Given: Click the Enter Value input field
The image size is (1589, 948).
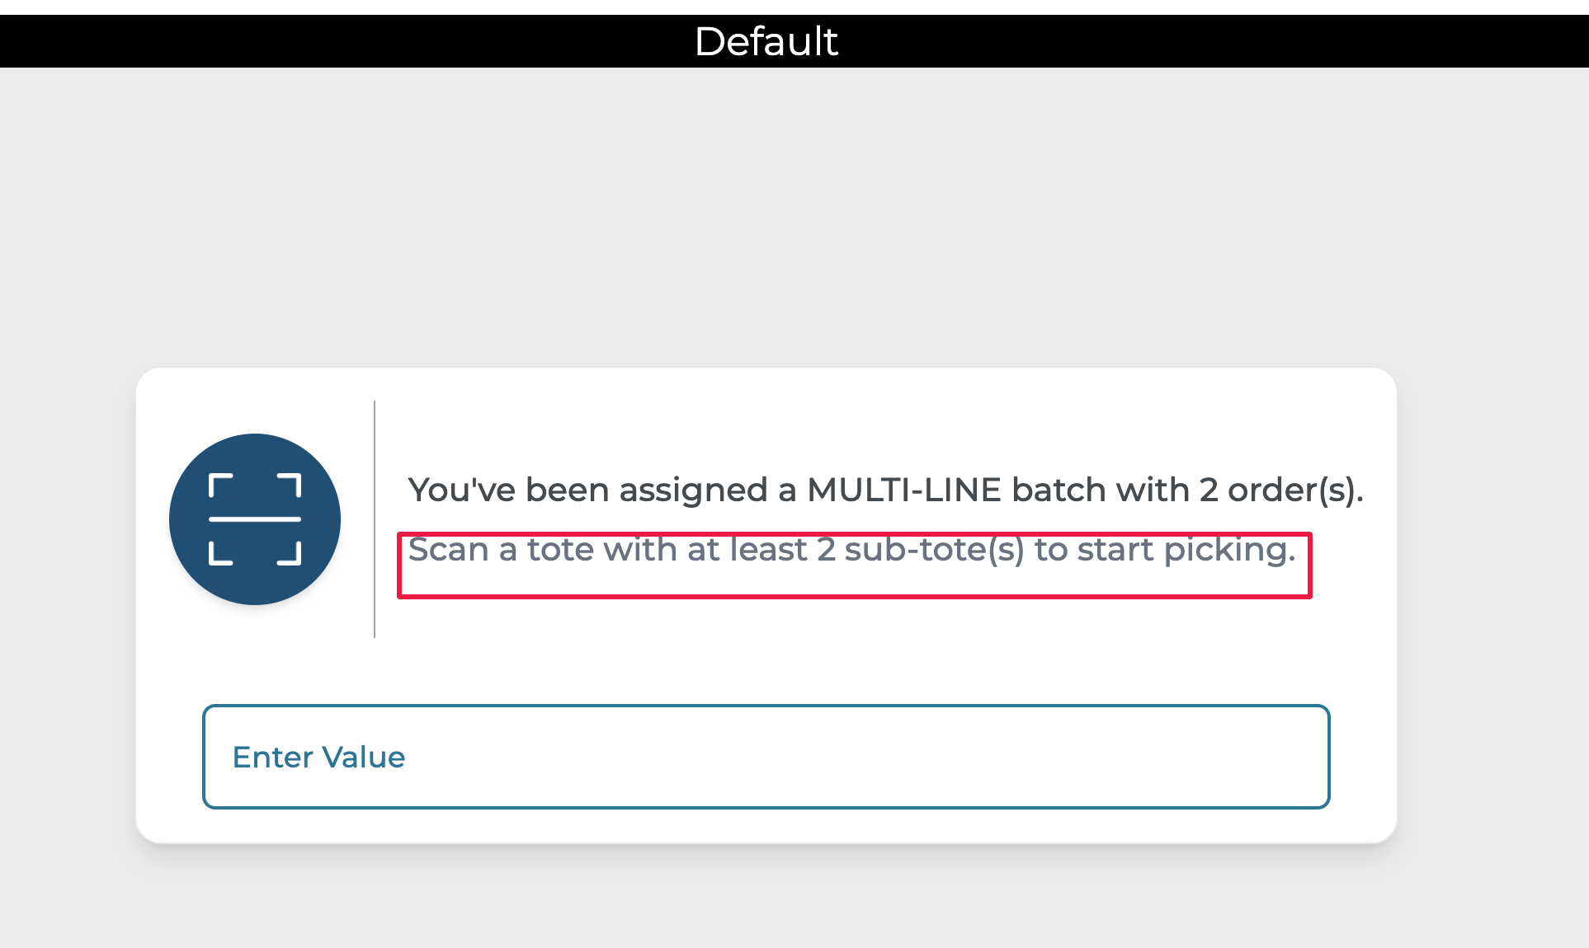Looking at the screenshot, I should point(766,756).
